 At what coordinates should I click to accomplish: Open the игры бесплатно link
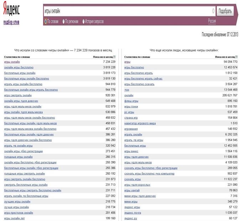pos(134,67)
